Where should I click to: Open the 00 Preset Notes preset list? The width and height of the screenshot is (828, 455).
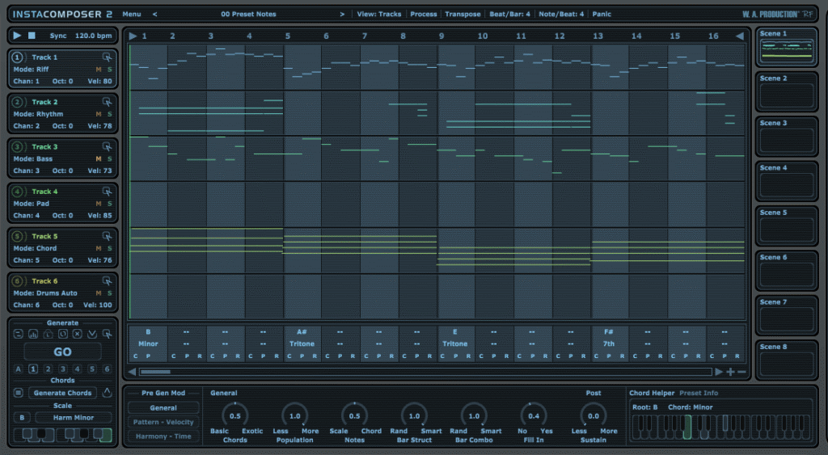click(x=248, y=15)
